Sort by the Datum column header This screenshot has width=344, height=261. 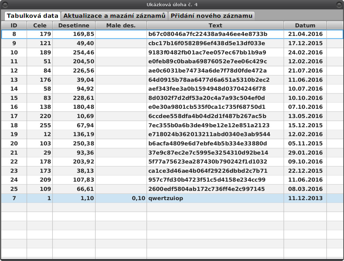tap(305, 25)
